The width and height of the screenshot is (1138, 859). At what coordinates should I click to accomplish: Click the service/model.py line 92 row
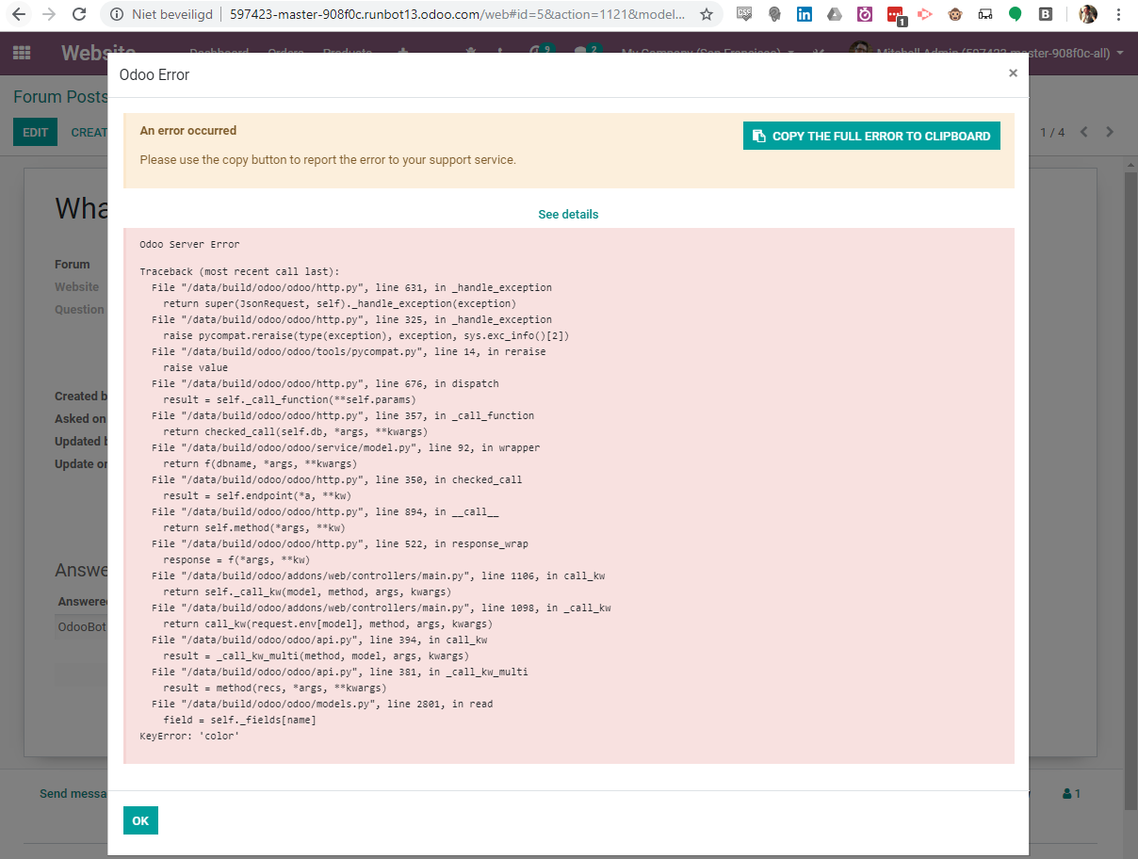(346, 447)
